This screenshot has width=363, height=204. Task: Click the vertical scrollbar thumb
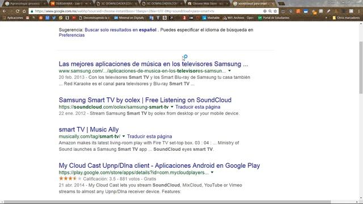(x=361, y=67)
